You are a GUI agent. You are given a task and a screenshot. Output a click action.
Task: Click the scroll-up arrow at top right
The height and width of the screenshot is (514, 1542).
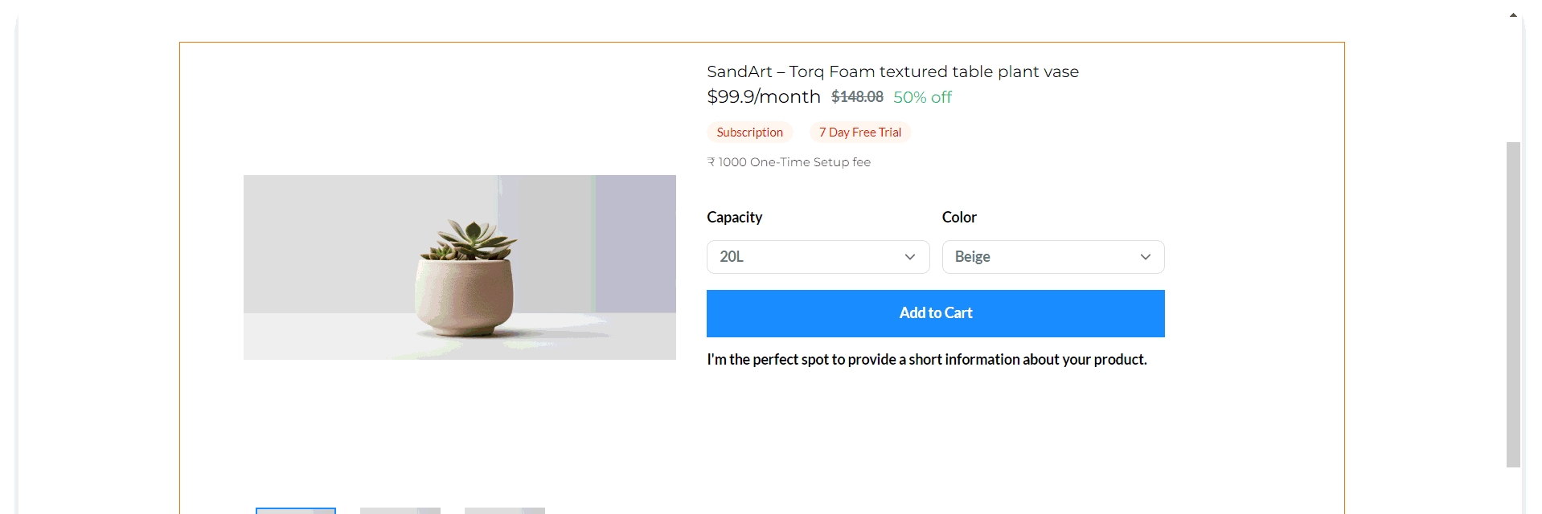1513,14
